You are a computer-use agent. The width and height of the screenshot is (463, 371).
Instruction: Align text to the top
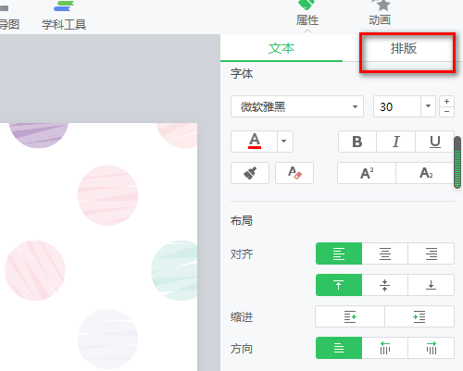[339, 285]
